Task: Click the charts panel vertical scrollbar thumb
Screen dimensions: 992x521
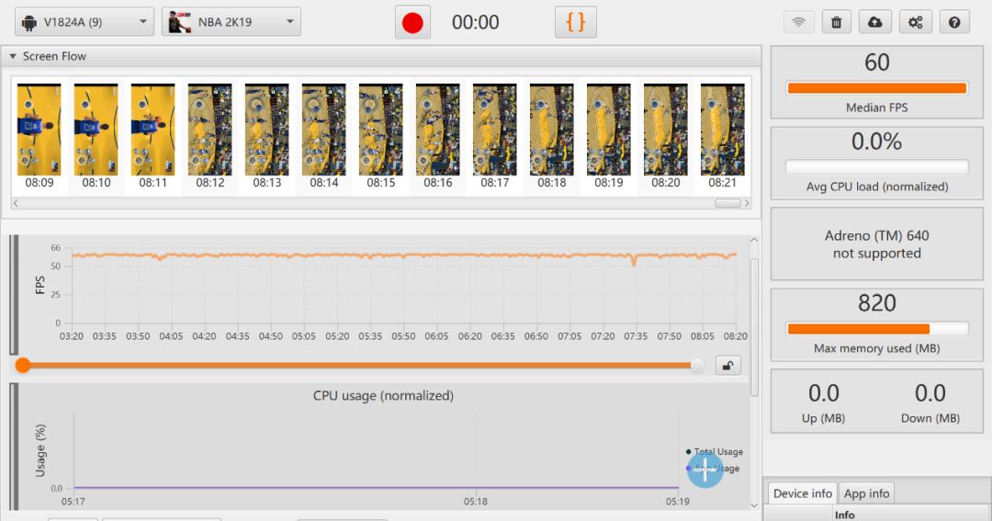Action: click(753, 327)
